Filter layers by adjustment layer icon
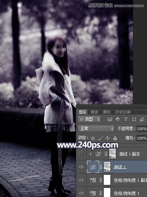This screenshot has width=147, height=197. 118,119
